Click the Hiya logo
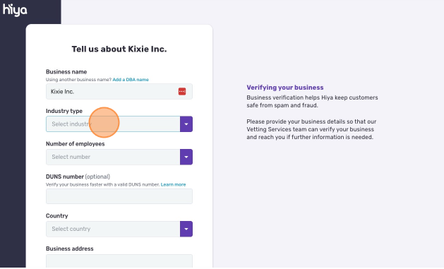444x269 pixels. point(15,10)
